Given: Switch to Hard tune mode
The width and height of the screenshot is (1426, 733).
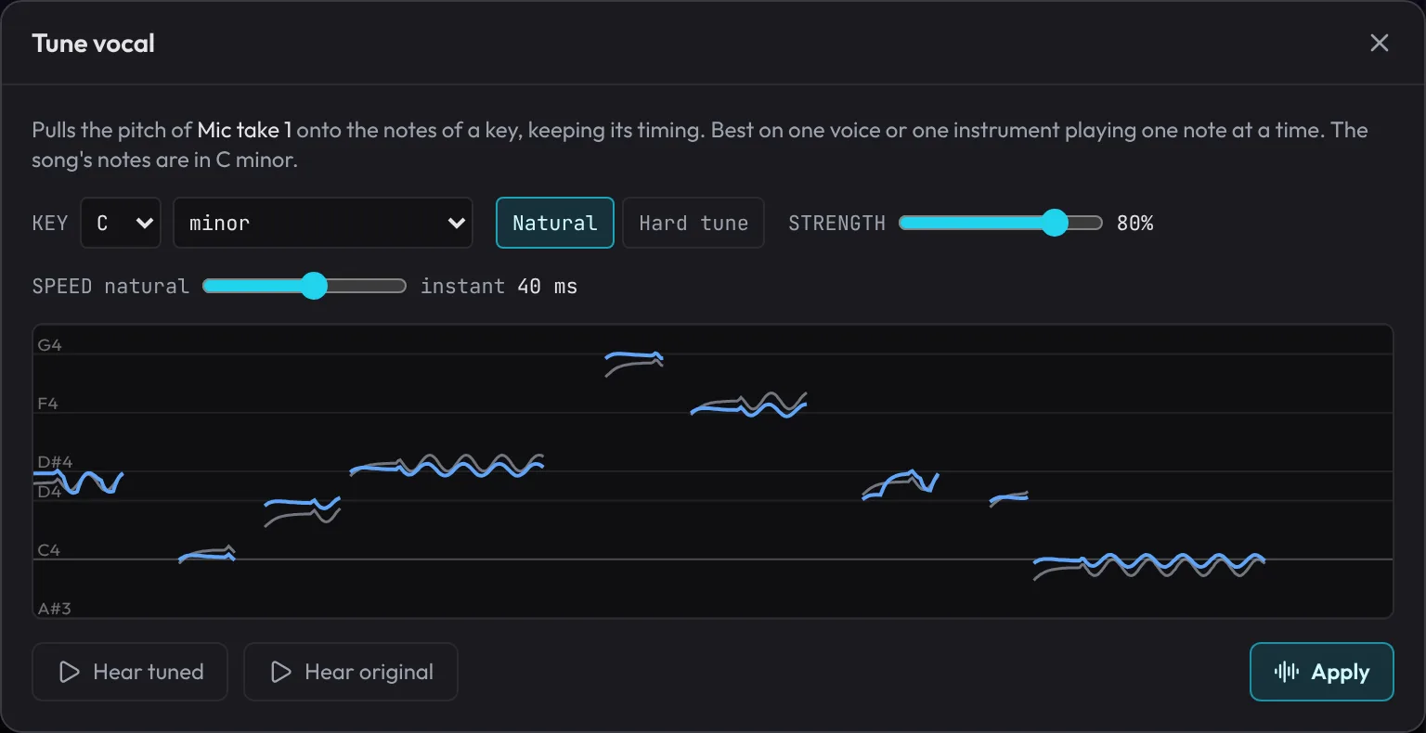Looking at the screenshot, I should coord(694,223).
